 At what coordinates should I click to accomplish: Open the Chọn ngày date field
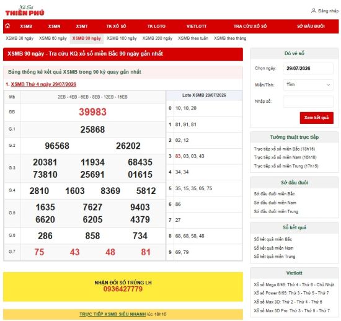(308, 68)
